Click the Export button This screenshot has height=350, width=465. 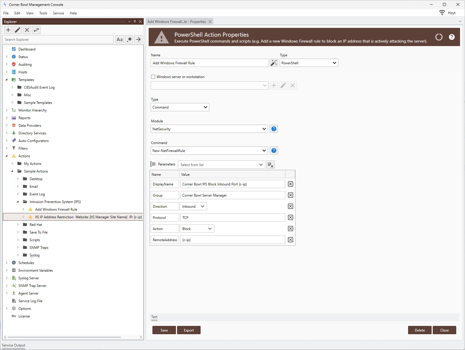point(189,330)
